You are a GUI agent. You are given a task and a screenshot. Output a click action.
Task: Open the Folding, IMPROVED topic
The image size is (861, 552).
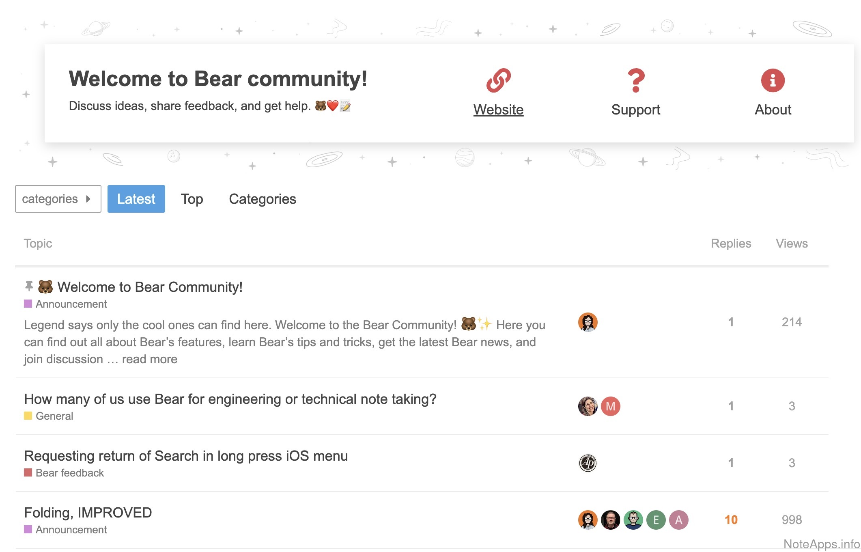pos(88,513)
